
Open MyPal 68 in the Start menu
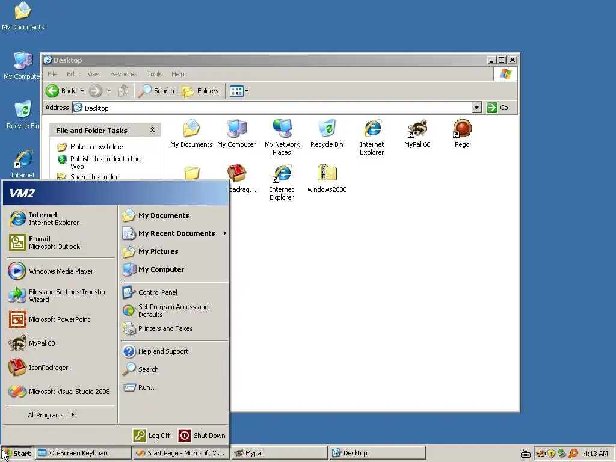click(61, 343)
